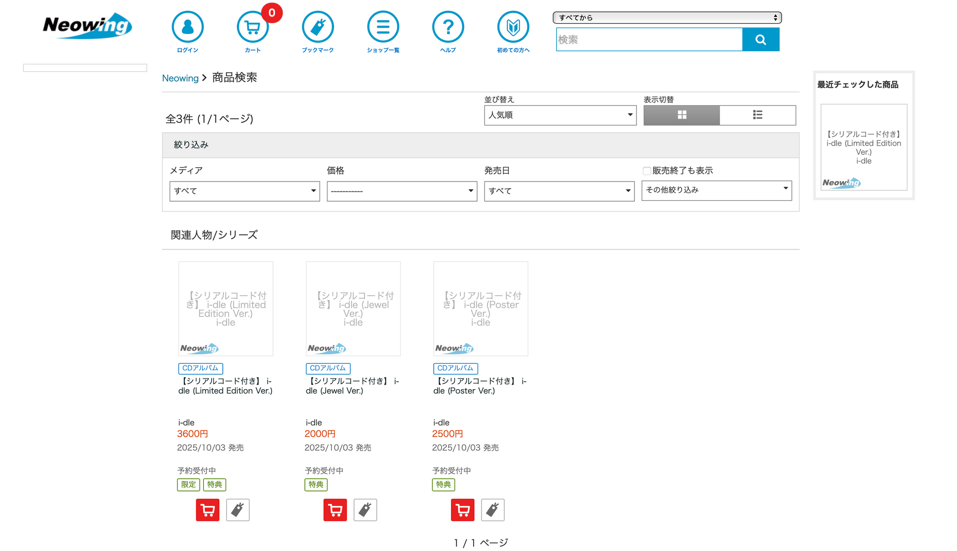Add Limited Edition Ver. to cart
Image resolution: width=957 pixels, height=551 pixels.
(x=208, y=510)
